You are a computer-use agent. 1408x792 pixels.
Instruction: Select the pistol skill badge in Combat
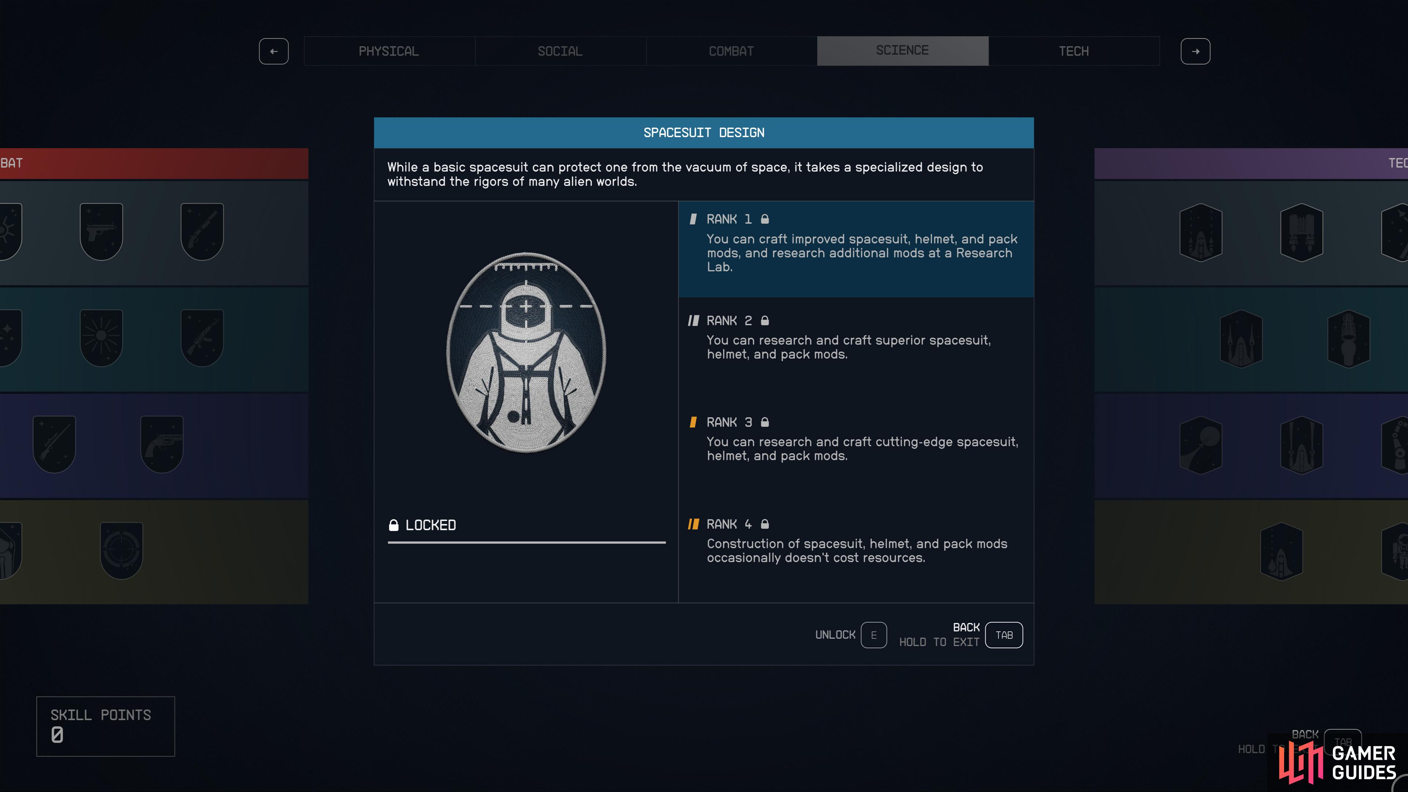[x=101, y=232]
